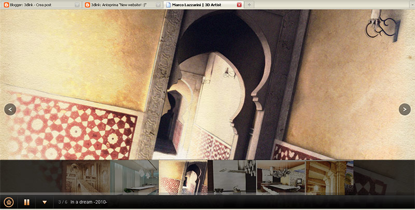415x210 pixels.
Task: Switch to Blogger: 3dlink - Crea post tab
Action: pyautogui.click(x=41, y=5)
